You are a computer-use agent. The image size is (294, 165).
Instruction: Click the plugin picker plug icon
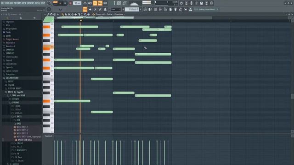[175, 9]
